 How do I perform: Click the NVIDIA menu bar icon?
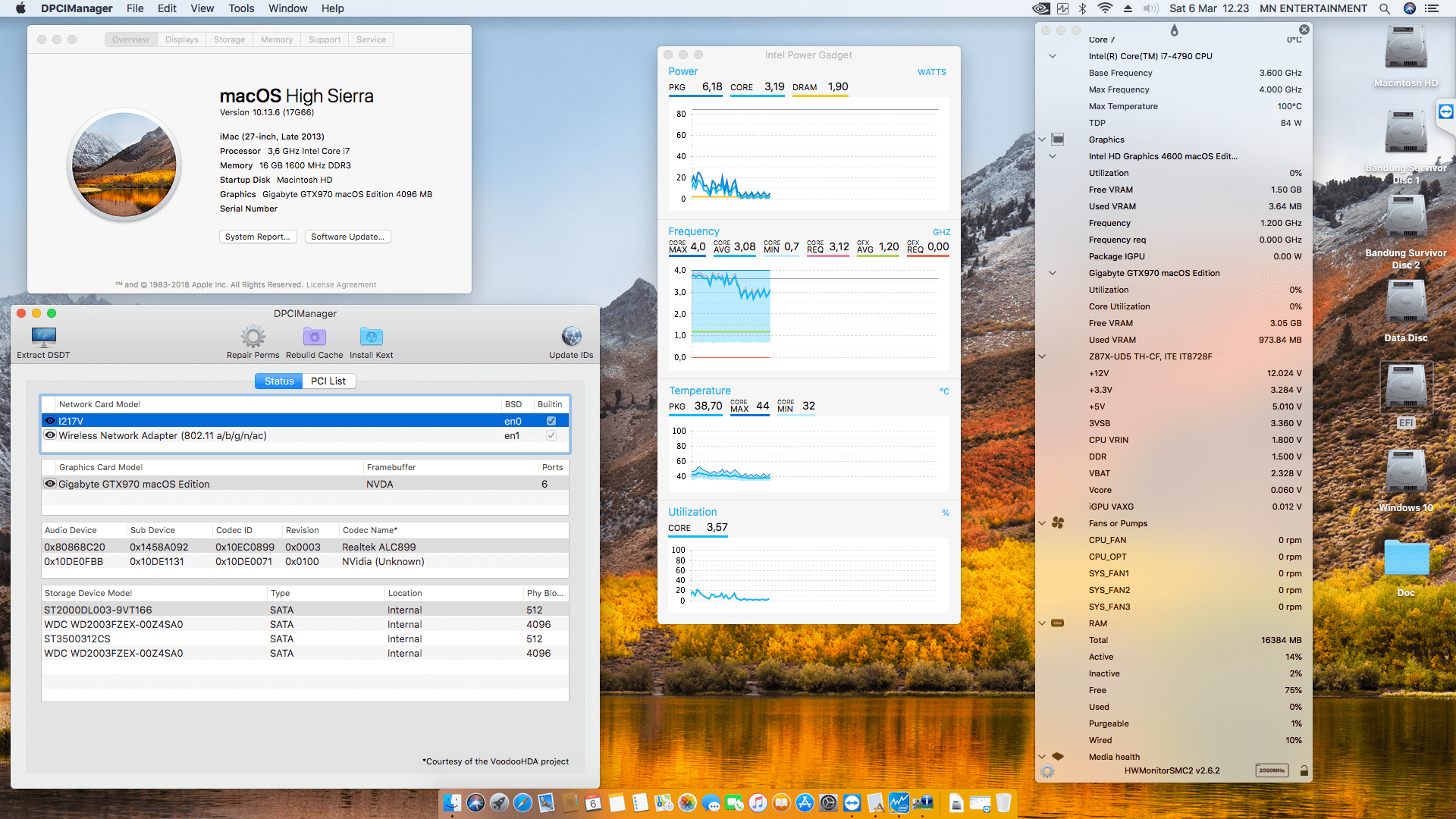tap(1041, 8)
